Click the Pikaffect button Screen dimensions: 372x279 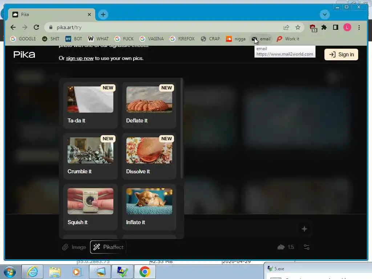pos(108,247)
